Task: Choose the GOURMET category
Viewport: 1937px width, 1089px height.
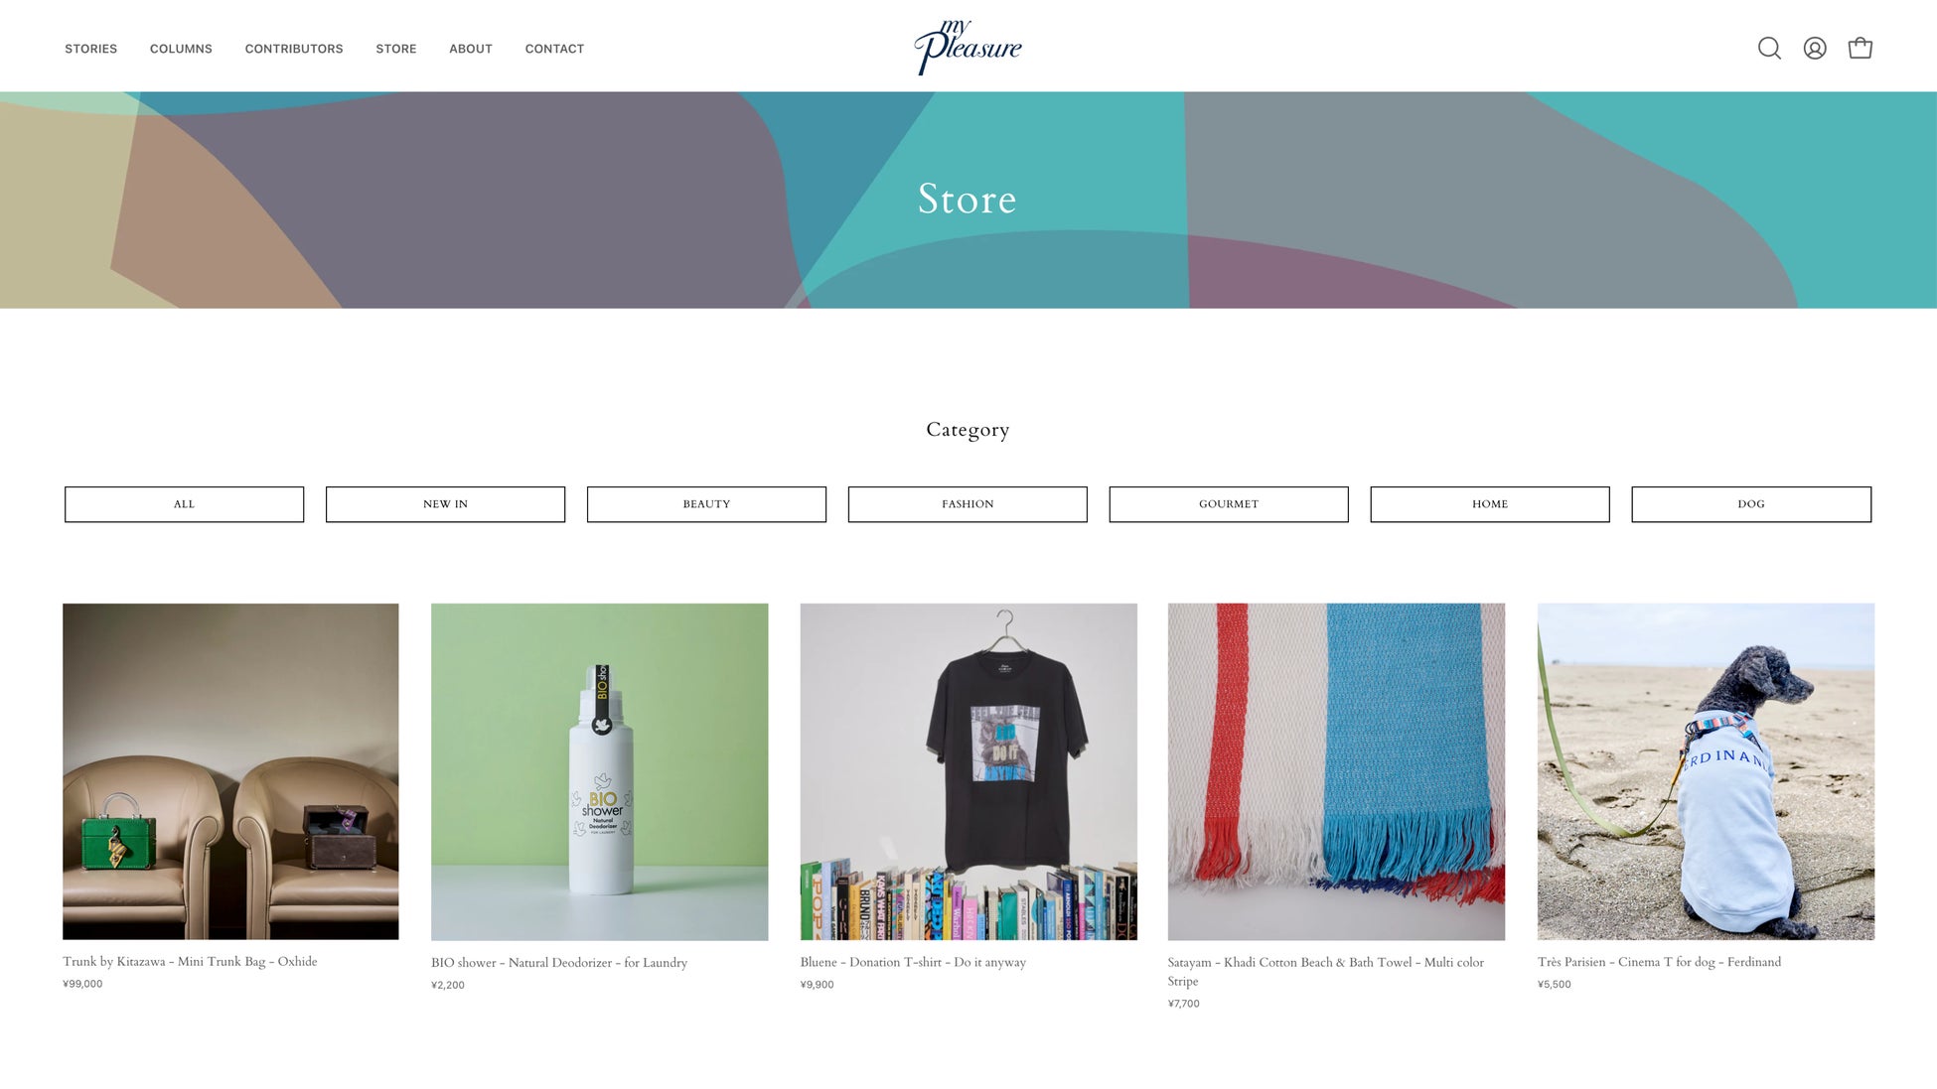Action: click(1229, 504)
